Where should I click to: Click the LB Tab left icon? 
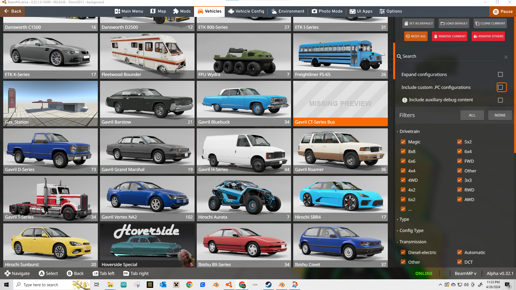pos(95,273)
